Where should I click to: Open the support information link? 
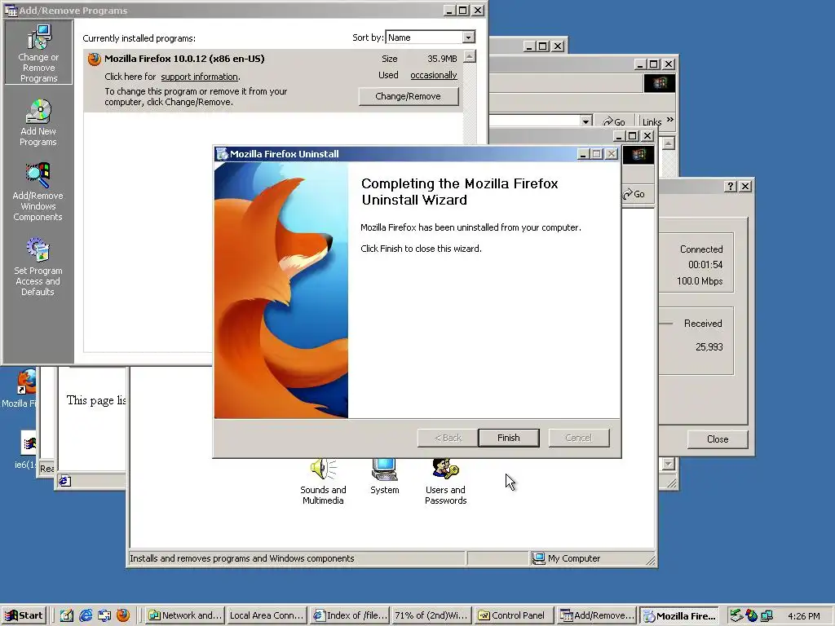(199, 77)
